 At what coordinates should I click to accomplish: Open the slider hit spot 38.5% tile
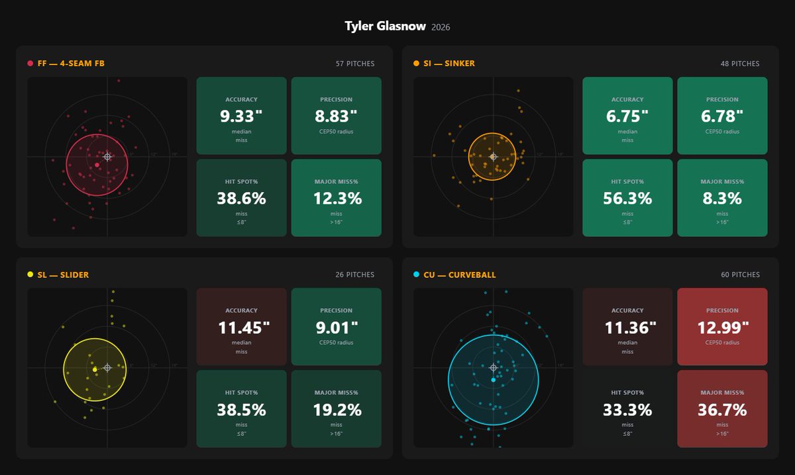242,409
